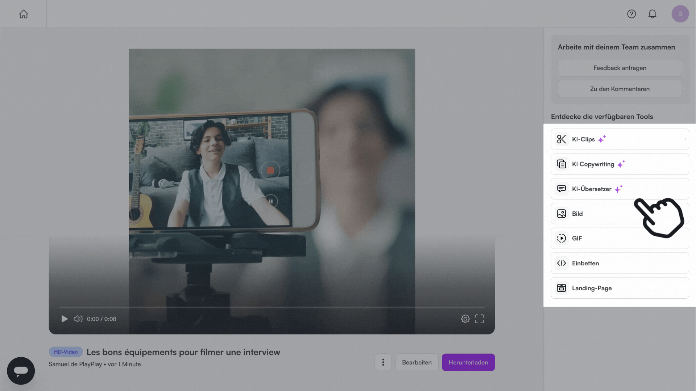696x391 pixels.
Task: Click the Herunterladen button
Action: 468,362
